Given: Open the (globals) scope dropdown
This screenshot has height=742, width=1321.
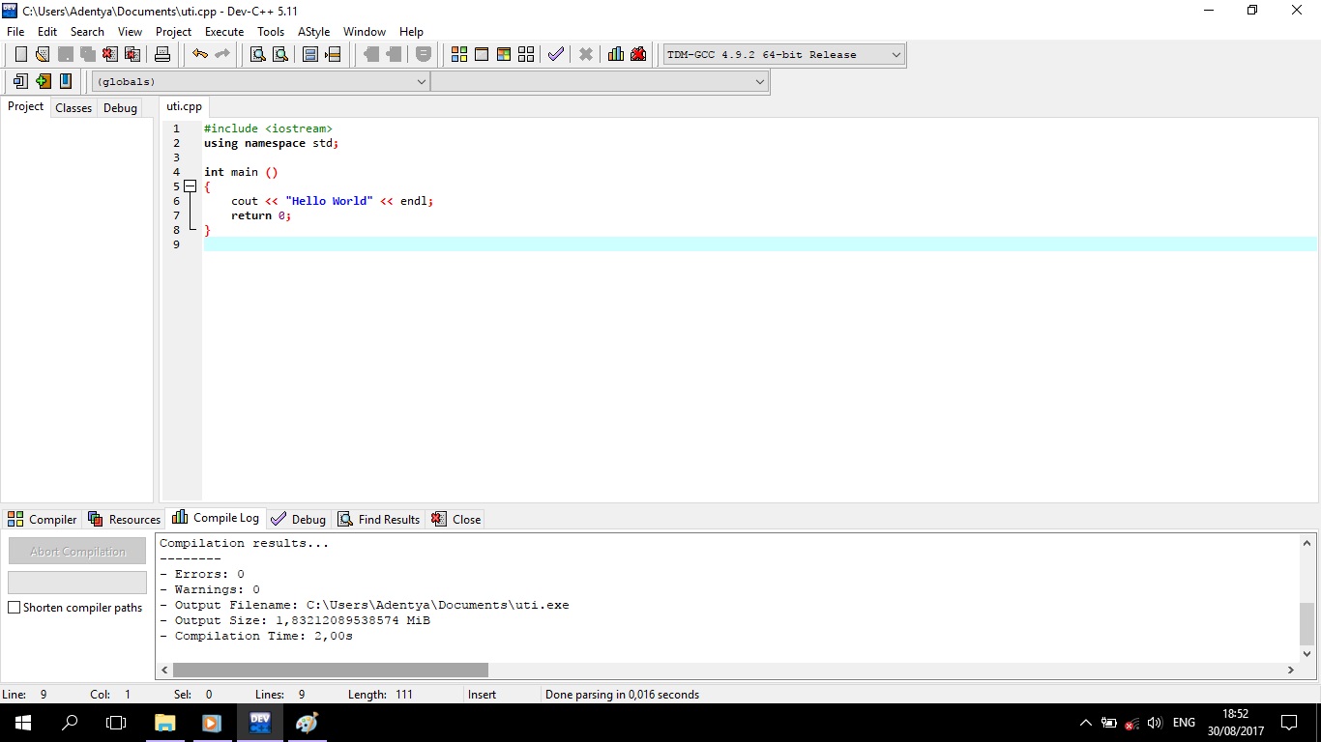Looking at the screenshot, I should click(260, 82).
